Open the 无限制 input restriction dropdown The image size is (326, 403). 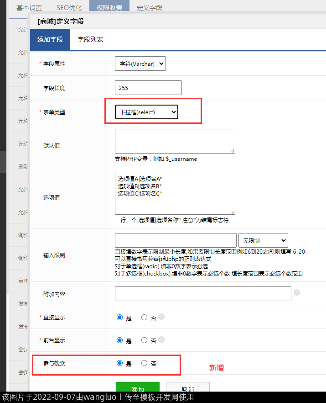point(263,240)
